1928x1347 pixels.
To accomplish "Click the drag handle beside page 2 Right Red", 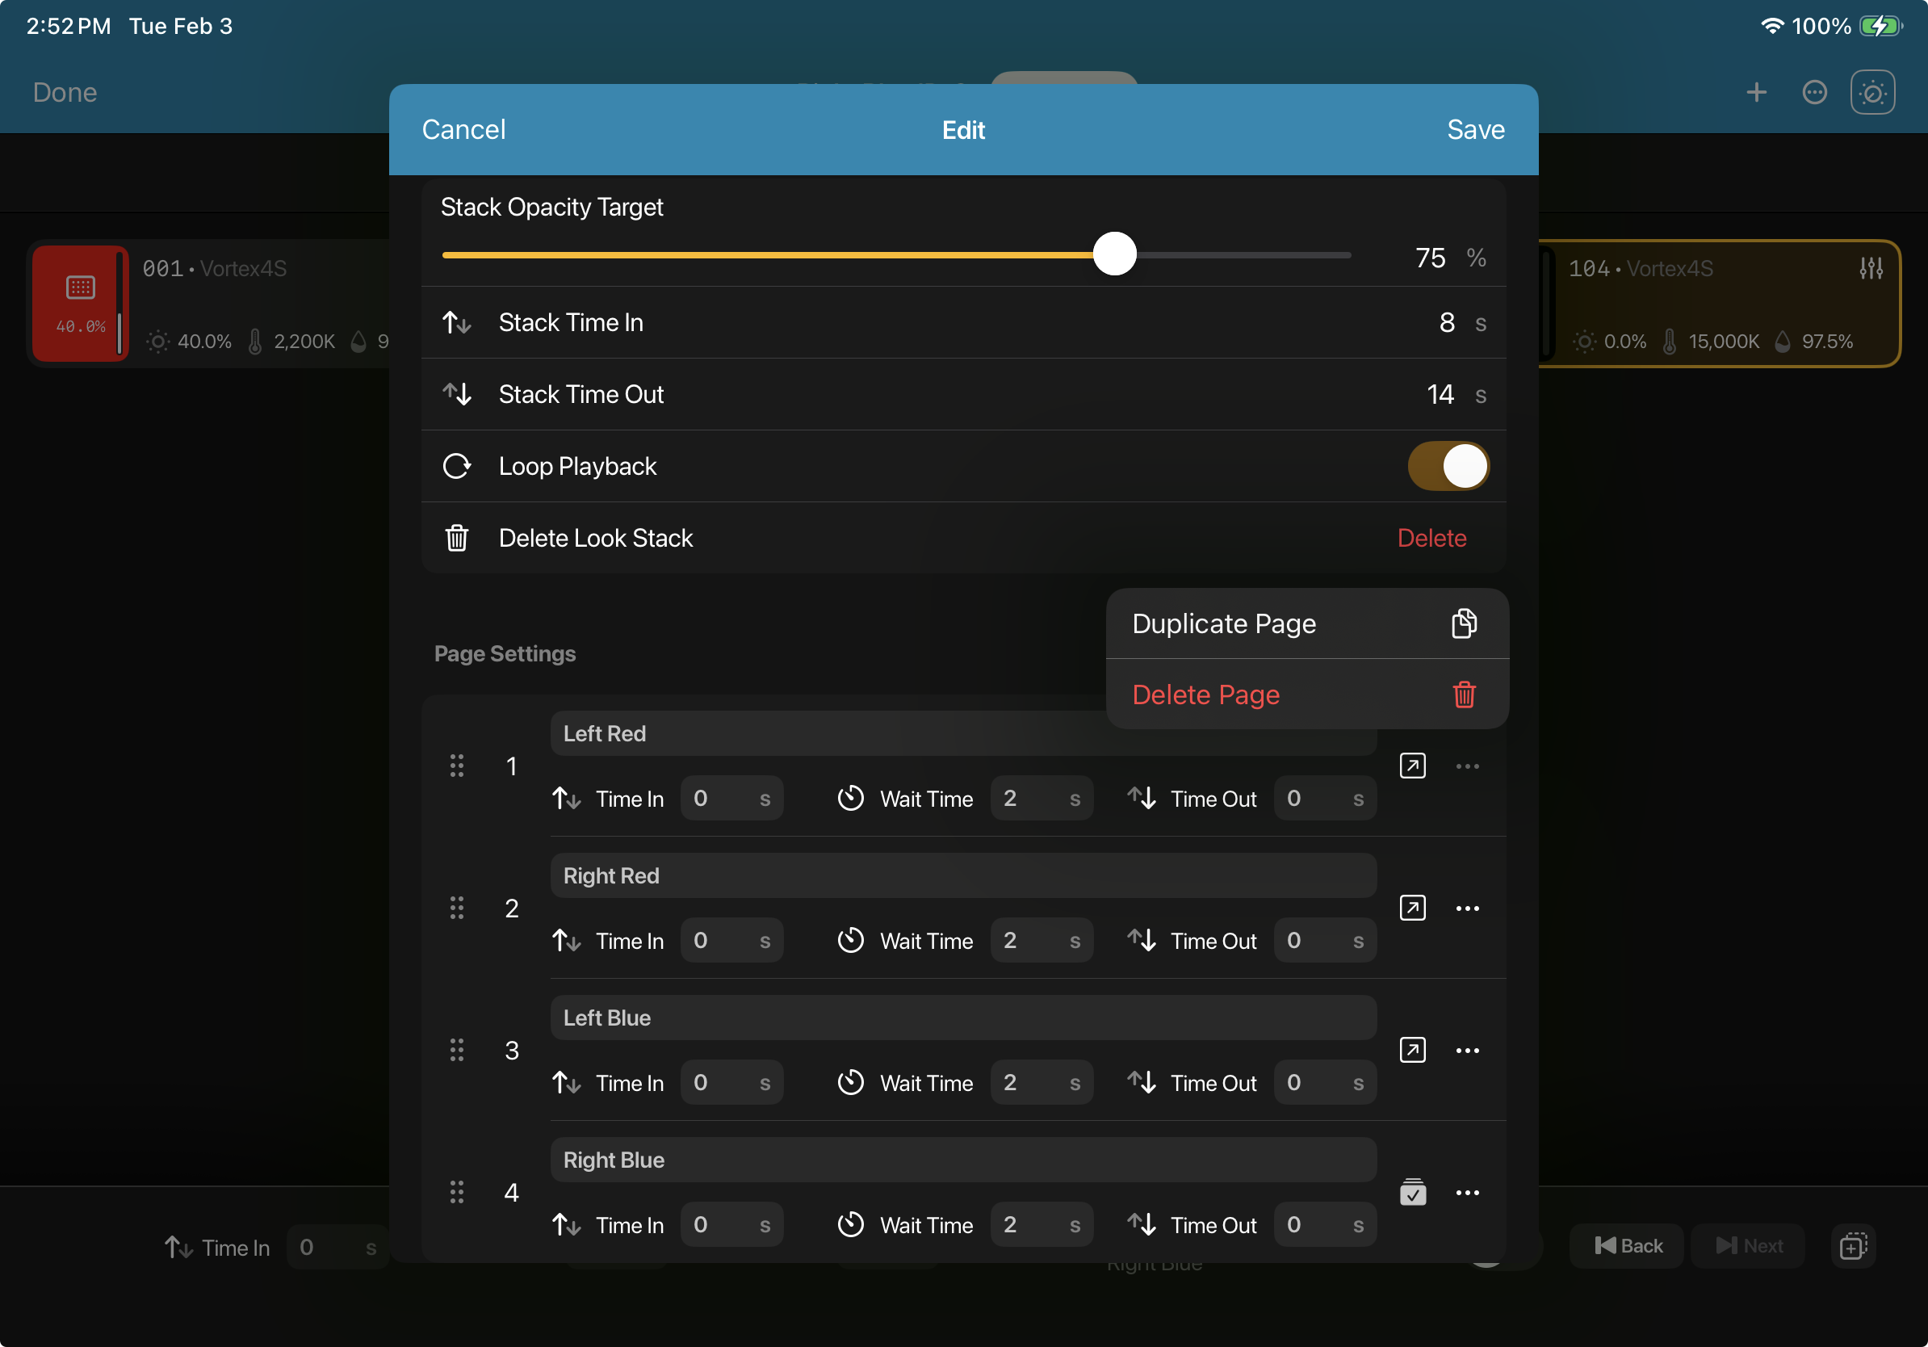I will coord(458,908).
